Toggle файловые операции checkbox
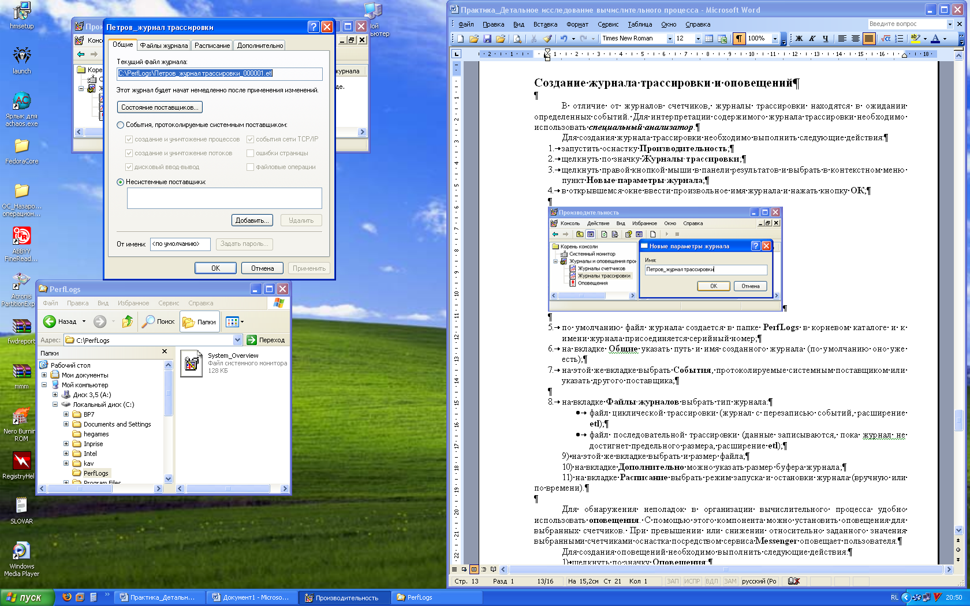The width and height of the screenshot is (970, 606). click(250, 167)
